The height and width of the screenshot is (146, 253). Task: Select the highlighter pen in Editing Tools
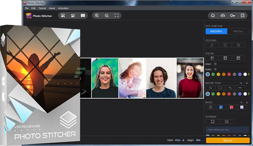(x=210, y=88)
